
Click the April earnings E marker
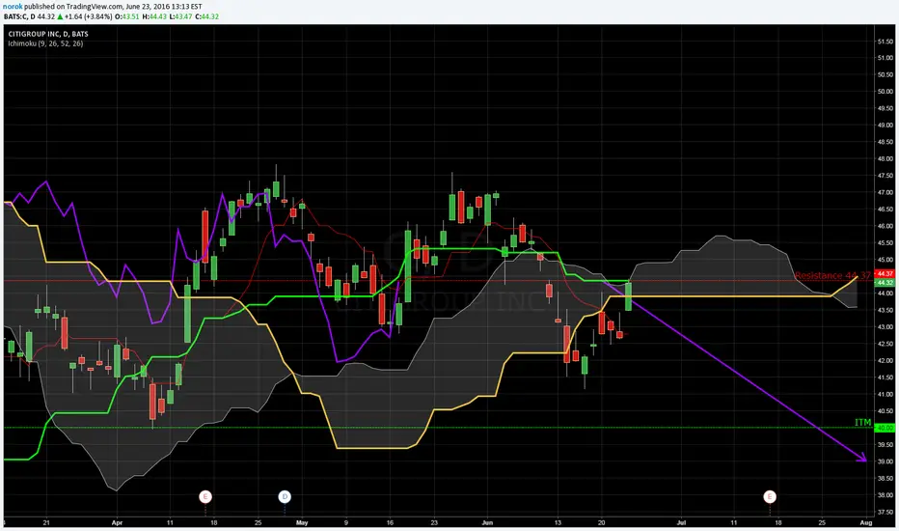[x=205, y=496]
